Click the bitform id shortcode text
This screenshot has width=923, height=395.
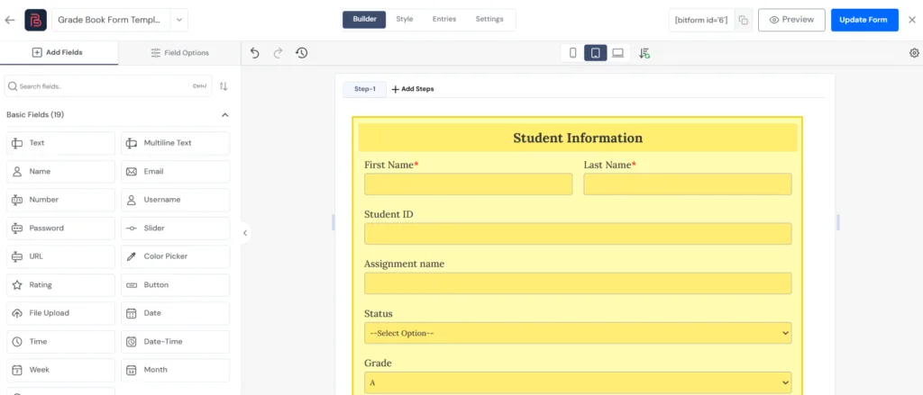(x=701, y=20)
